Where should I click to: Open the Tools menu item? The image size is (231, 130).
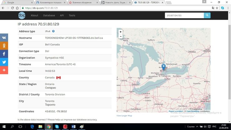72,15
